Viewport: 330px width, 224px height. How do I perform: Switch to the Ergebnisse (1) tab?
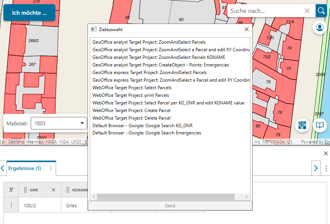tap(25, 168)
